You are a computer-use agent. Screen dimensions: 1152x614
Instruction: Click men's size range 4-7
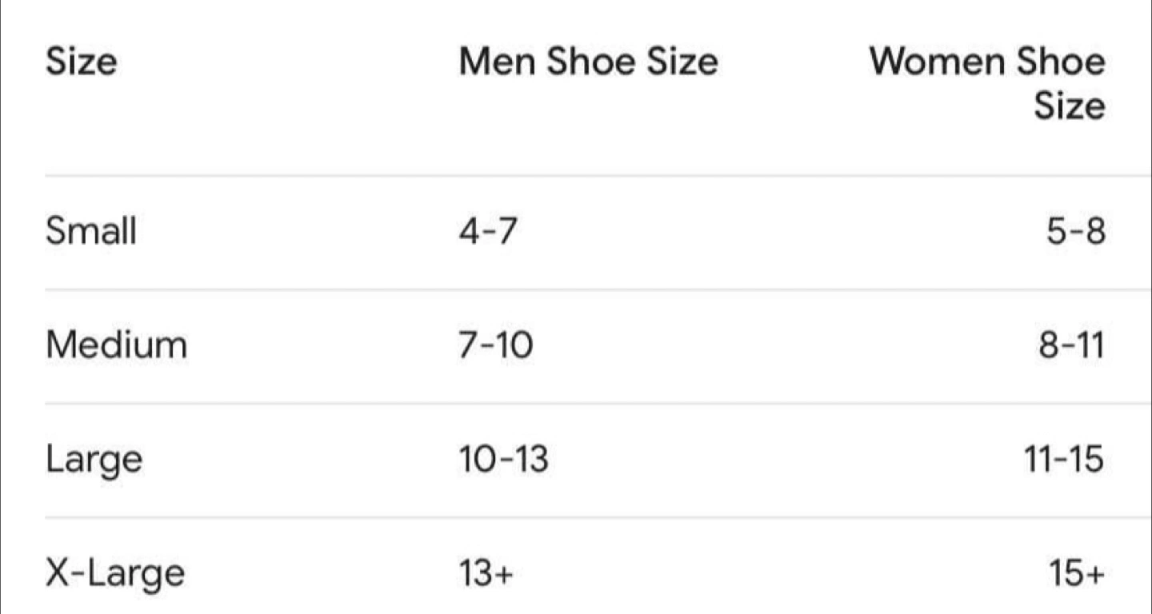click(x=488, y=232)
